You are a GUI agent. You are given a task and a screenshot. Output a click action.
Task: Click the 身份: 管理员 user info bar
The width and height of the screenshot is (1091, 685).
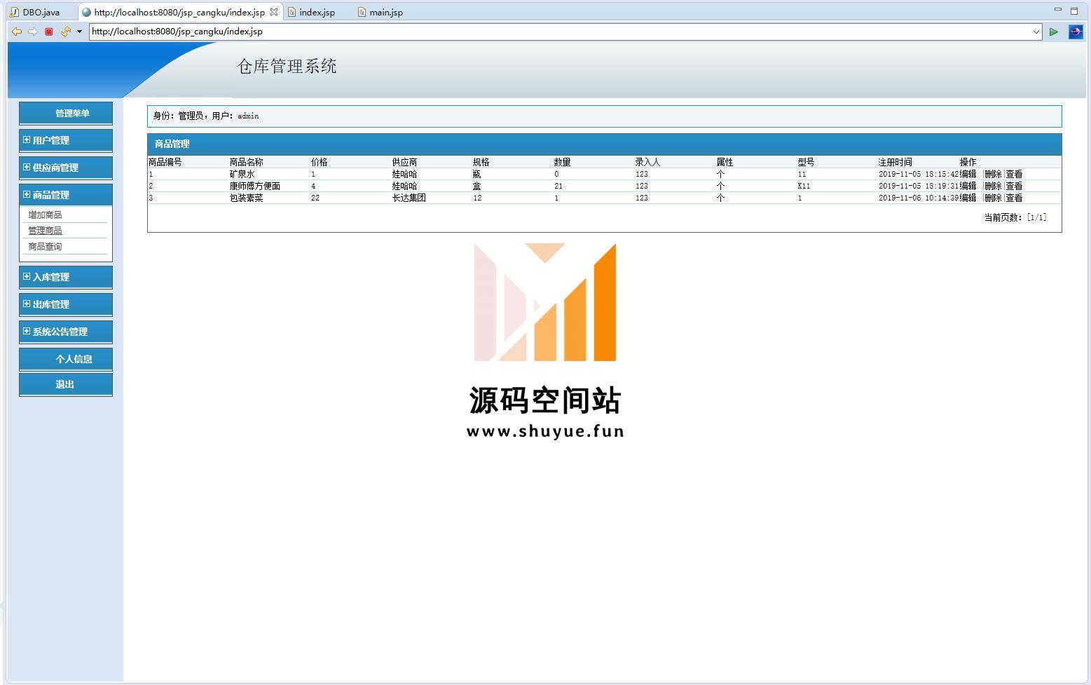(605, 116)
